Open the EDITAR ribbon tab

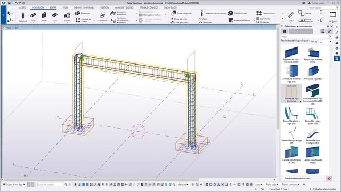(x=53, y=7)
